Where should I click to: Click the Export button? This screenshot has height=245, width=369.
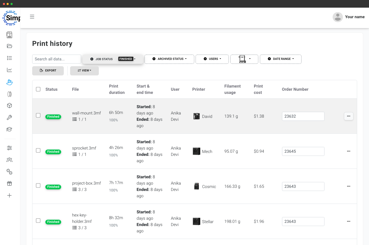click(x=48, y=71)
